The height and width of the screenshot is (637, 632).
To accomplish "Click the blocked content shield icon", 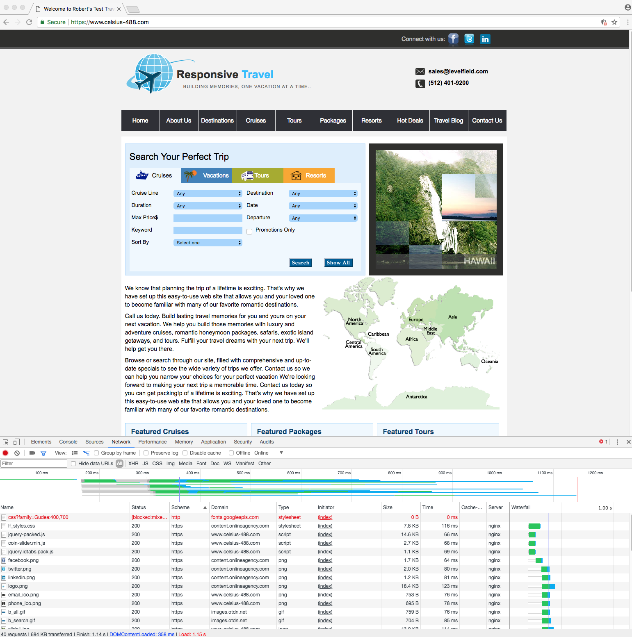I will pyautogui.click(x=604, y=22).
